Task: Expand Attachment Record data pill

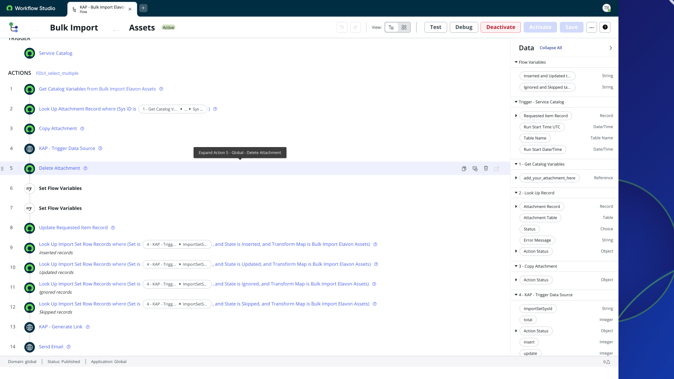Action: coord(516,206)
